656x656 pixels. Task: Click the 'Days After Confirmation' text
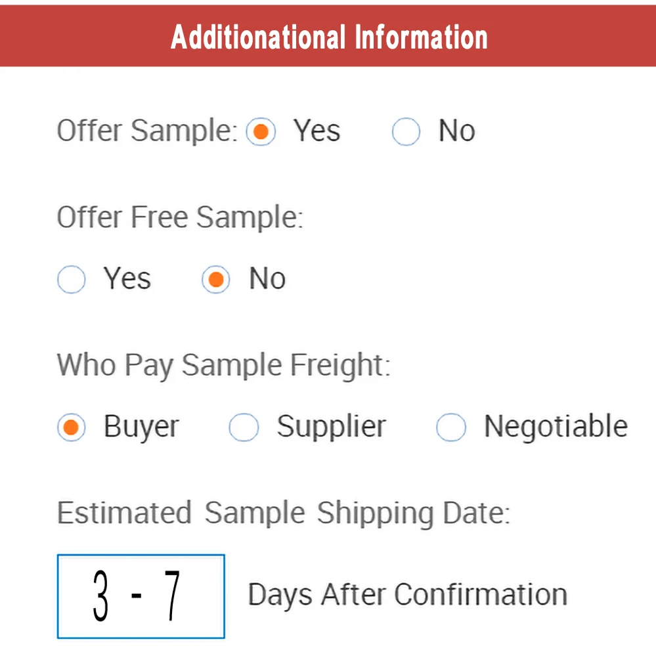pos(407,595)
